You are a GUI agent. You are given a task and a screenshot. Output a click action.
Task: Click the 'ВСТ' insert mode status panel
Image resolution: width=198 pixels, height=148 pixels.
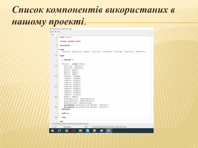(x=87, y=127)
